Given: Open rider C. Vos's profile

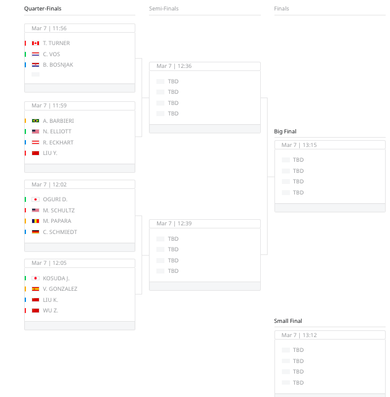Looking at the screenshot, I should (x=51, y=54).
